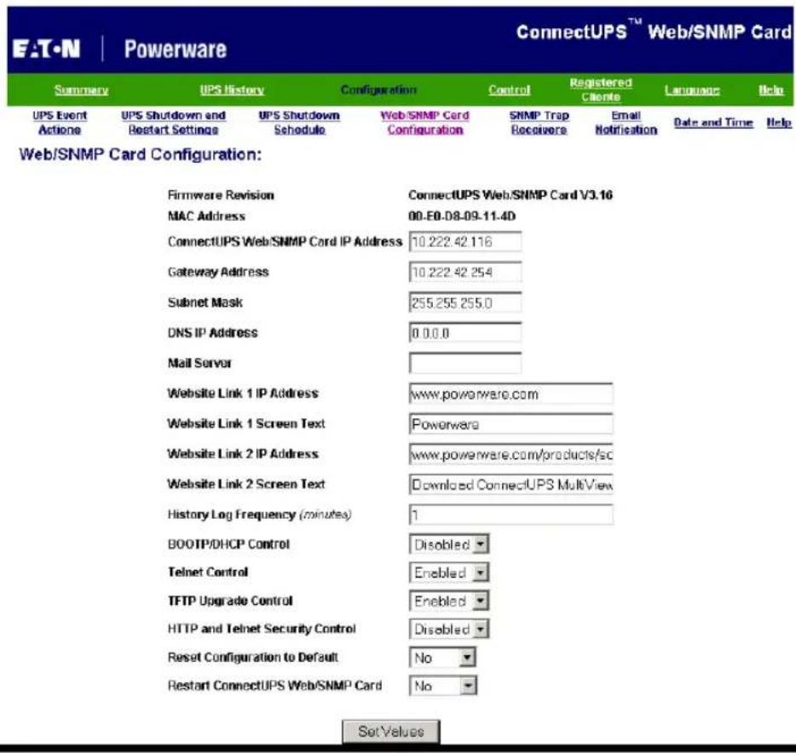Image resolution: width=796 pixels, height=753 pixels.
Task: Click the ConnectUPS Web/SNMP Card banner title
Action: pyautogui.click(x=654, y=32)
